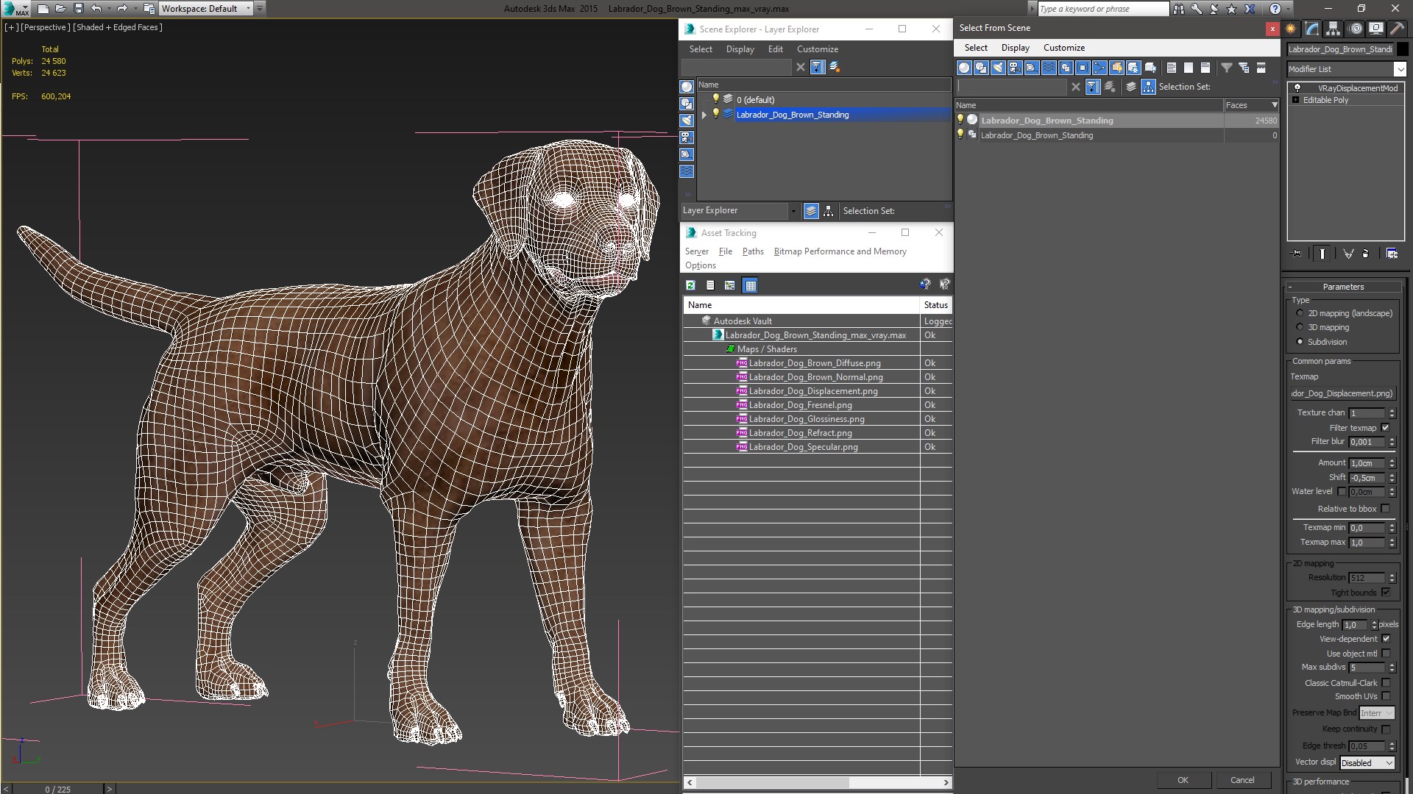Screen dimensions: 1413x794
Task: Click Select All icon in Select From Scene
Action: coord(1172,68)
